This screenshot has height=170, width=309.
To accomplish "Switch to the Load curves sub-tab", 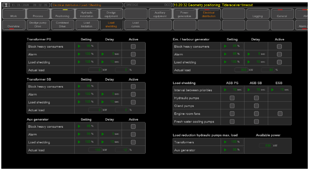I will (x=135, y=24).
